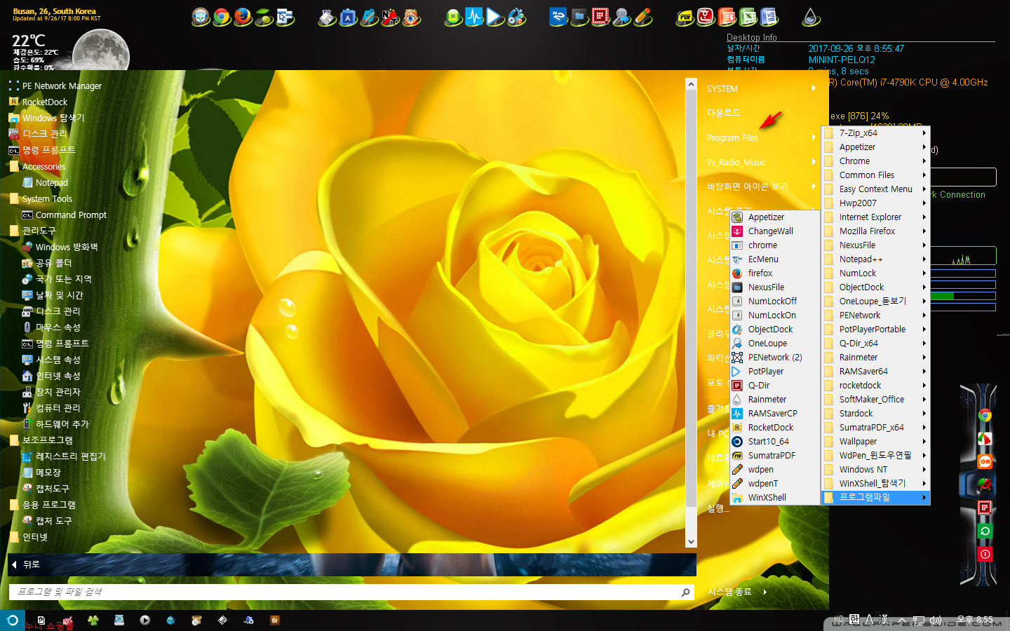Open media player play icon on taskbar

[144, 620]
